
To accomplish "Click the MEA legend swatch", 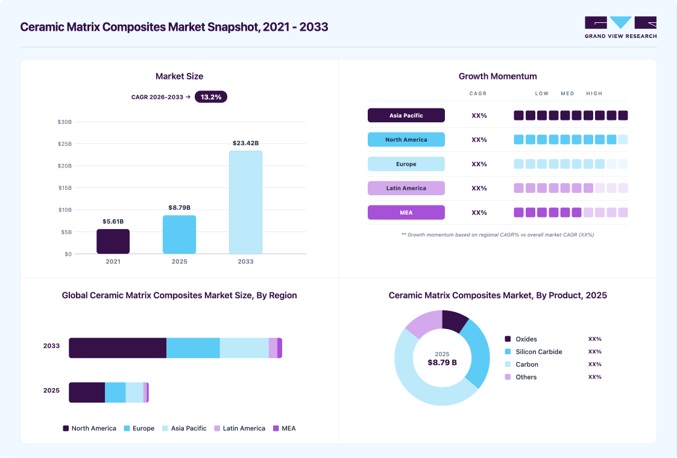I will coord(276,428).
